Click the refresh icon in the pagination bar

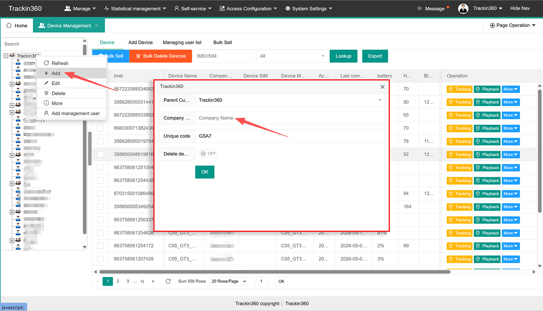tap(168, 281)
